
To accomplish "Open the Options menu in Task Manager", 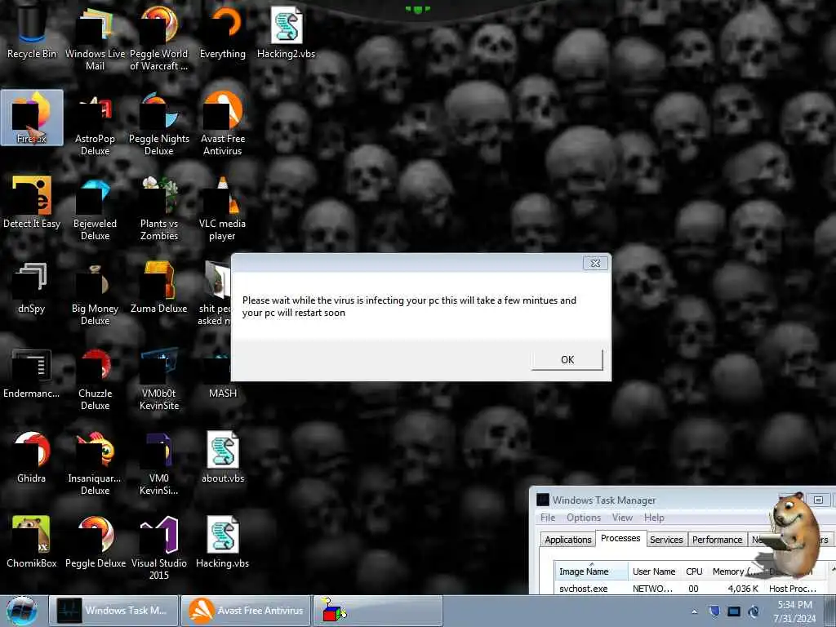I will (583, 518).
